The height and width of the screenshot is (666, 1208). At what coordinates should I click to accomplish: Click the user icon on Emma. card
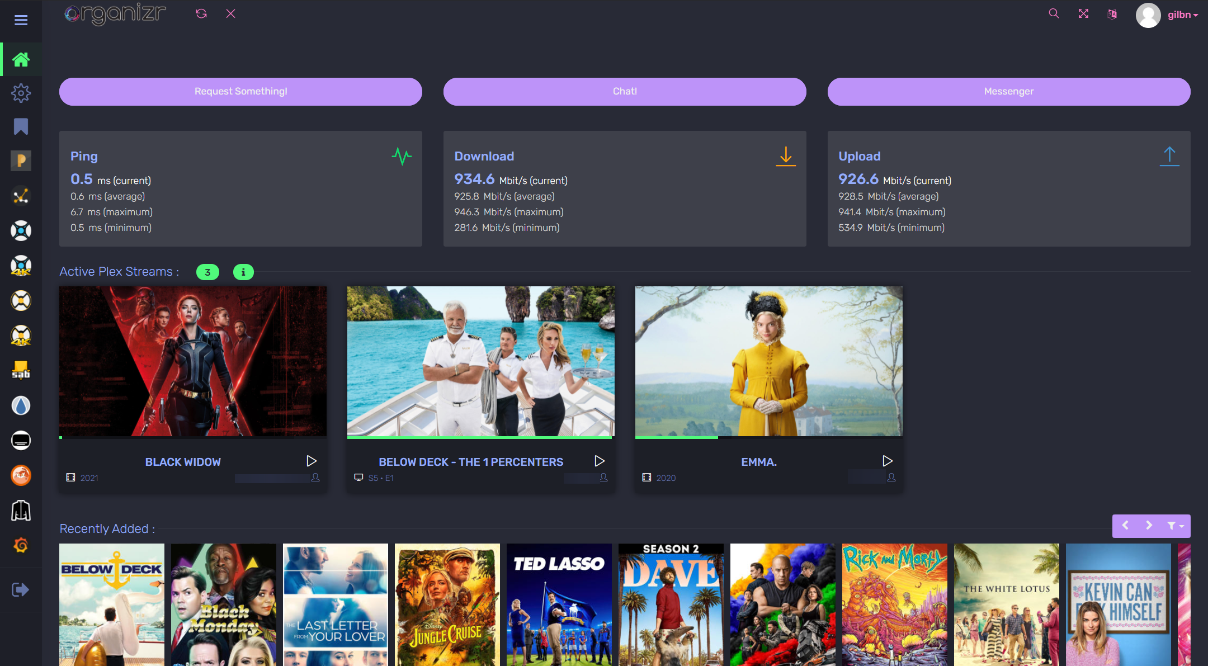tap(891, 478)
